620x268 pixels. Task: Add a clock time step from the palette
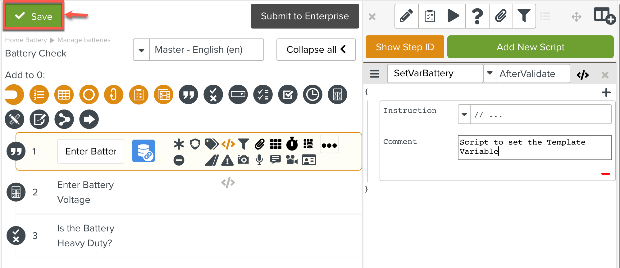pos(312,95)
